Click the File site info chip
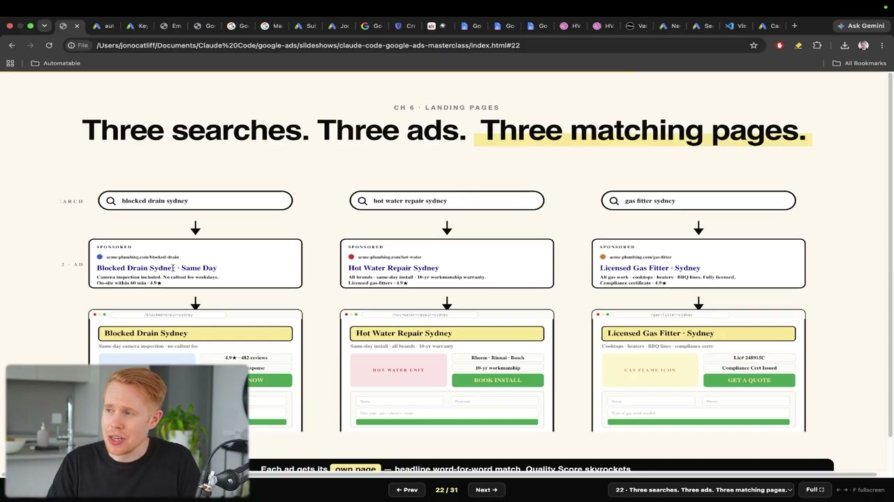 [x=78, y=45]
